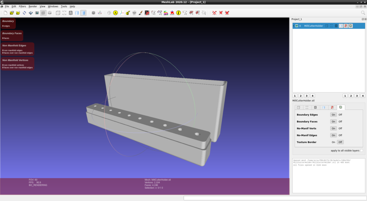This screenshot has width=367, height=201.
Task: Toggle the highlighted fill rendering toolbar icon
Action: click(83, 13)
